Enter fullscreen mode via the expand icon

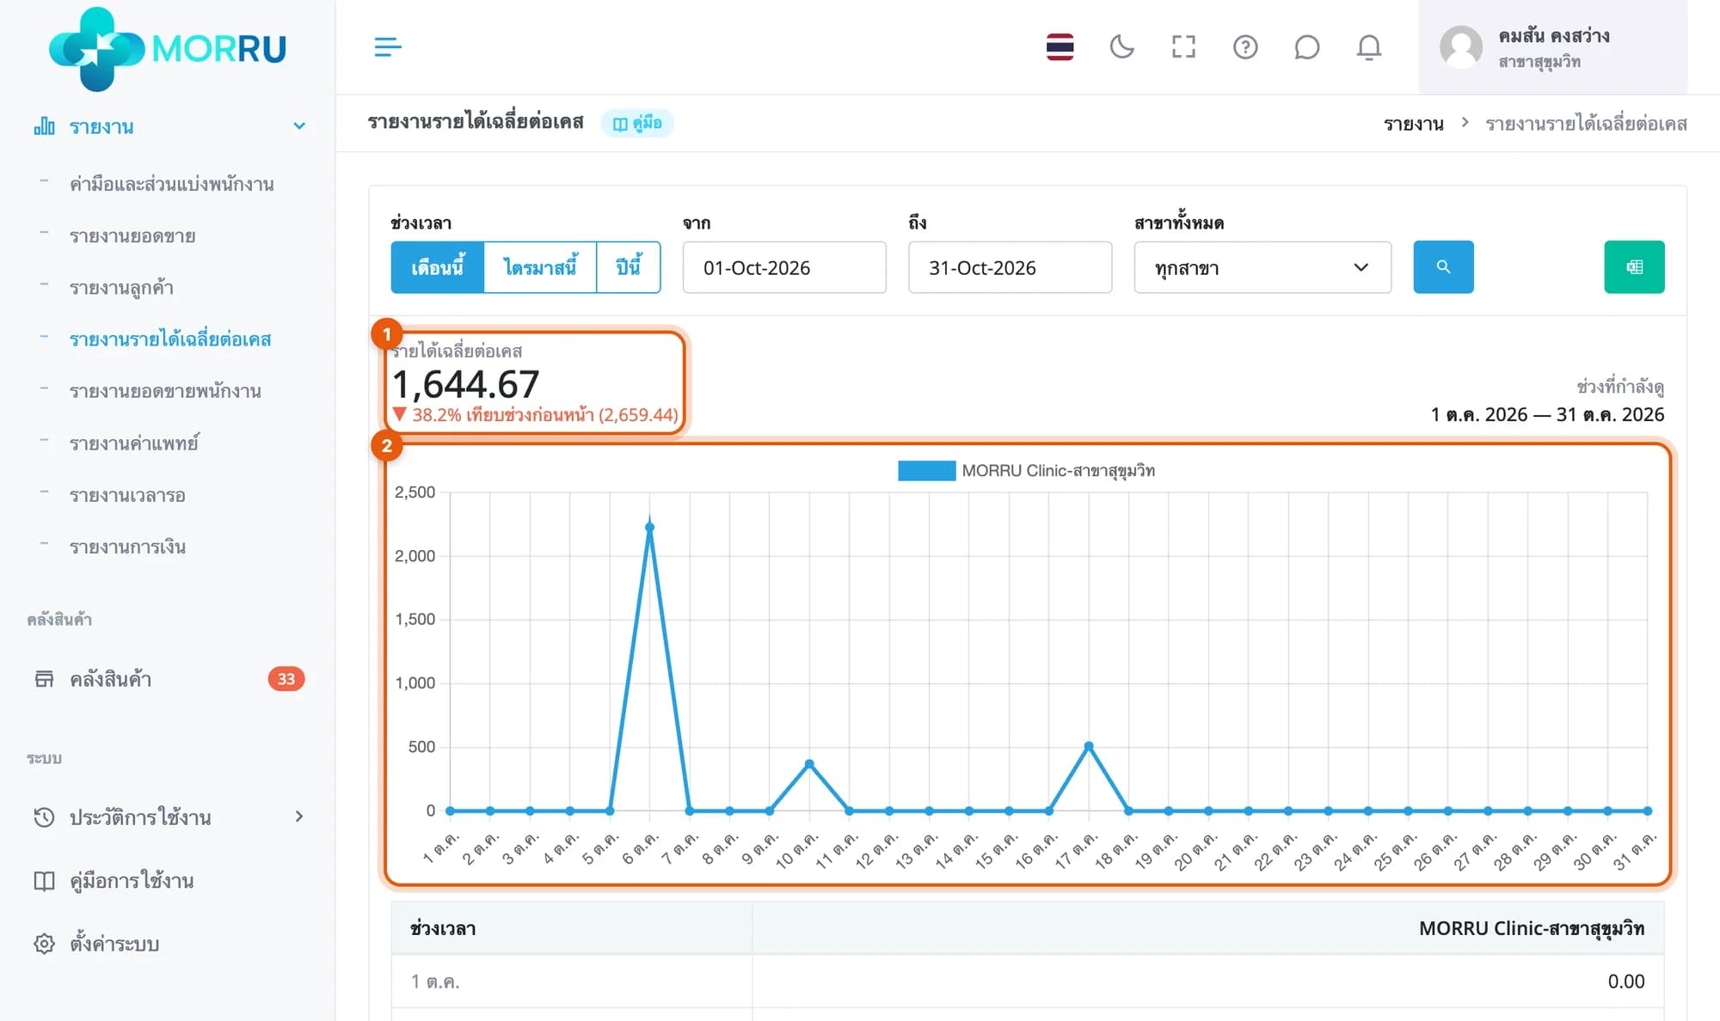pyautogui.click(x=1183, y=47)
